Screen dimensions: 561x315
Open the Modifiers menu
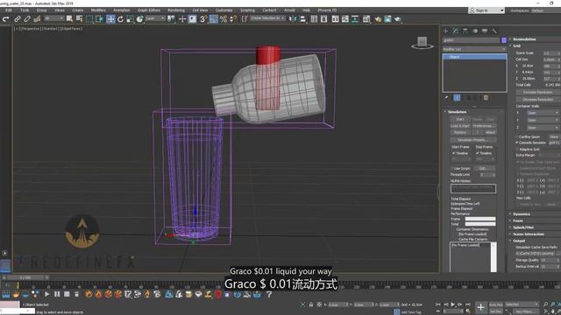click(98, 10)
